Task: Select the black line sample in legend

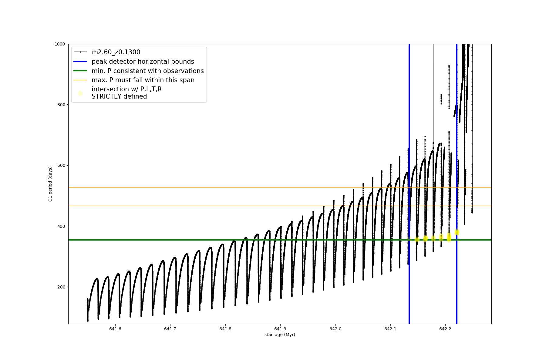Action: point(80,52)
